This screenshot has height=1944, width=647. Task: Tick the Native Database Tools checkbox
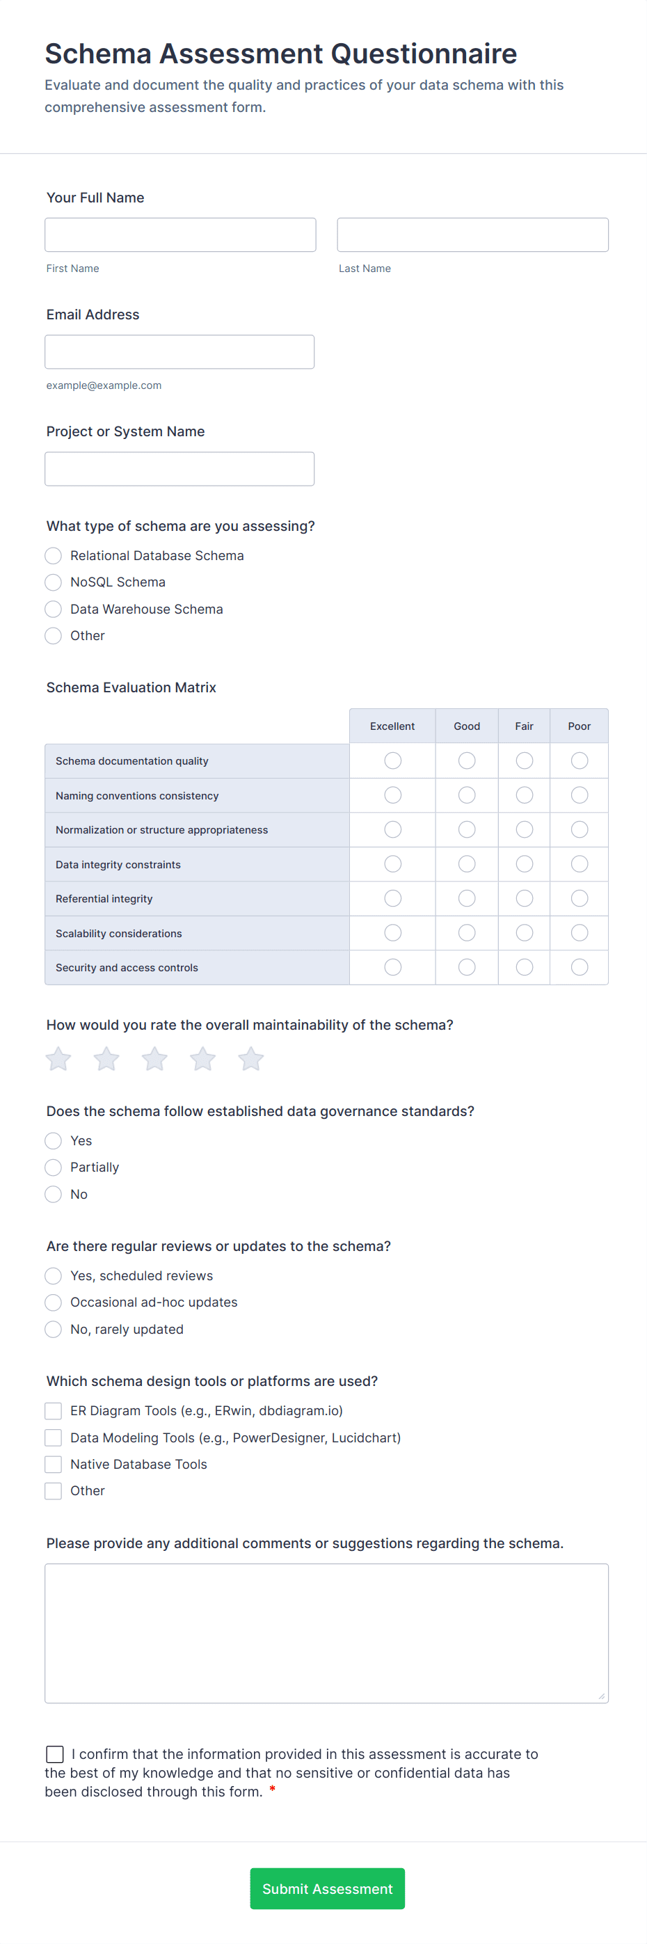[x=54, y=1464]
